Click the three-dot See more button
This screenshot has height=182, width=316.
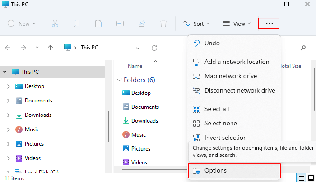[x=269, y=23]
